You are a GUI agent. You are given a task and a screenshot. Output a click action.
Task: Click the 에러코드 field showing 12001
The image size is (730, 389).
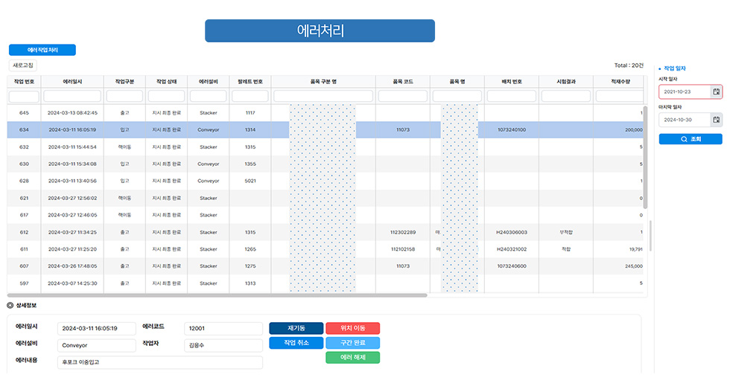point(223,328)
